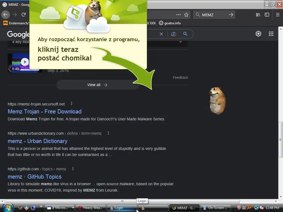
Task: Click the Show Desktop quick launch icon
Action: [x=33, y=208]
